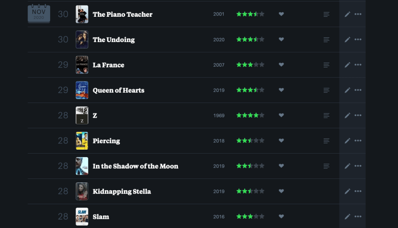Click the pencil edit icon for The Piano Teacher
Screen dimensions: 398x228
(x=347, y=14)
